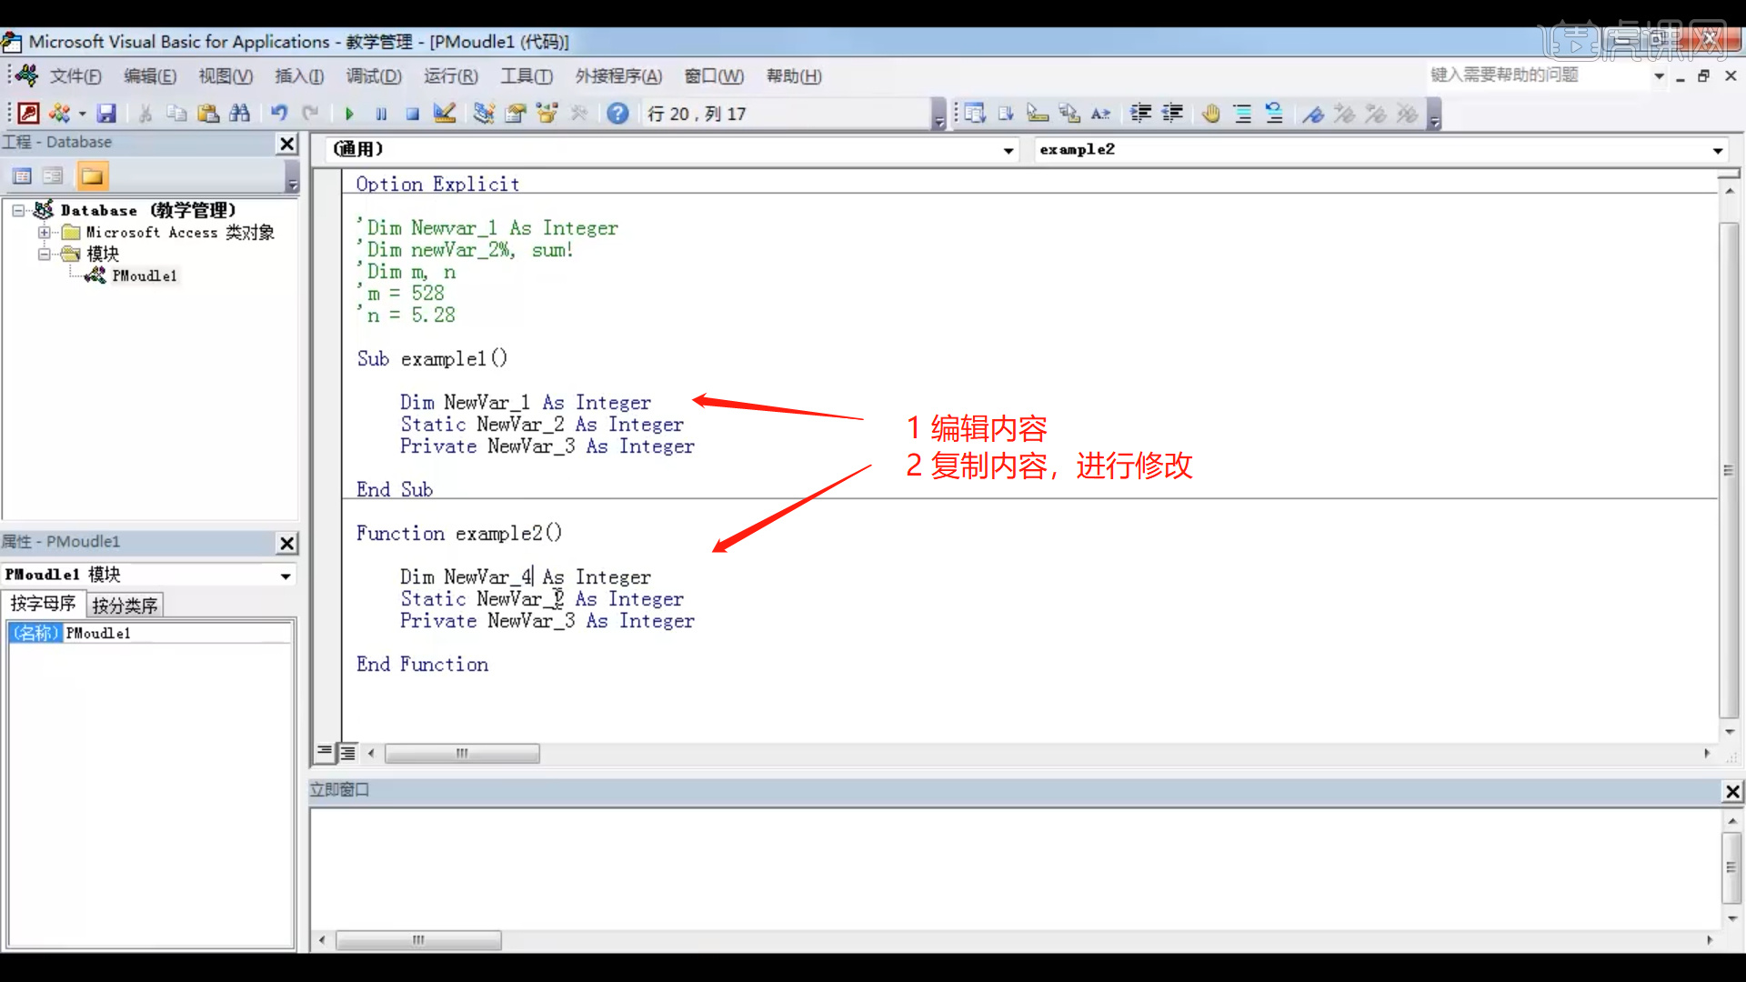Open Object Browser from toolbar
Image resolution: width=1746 pixels, height=982 pixels.
click(x=547, y=114)
